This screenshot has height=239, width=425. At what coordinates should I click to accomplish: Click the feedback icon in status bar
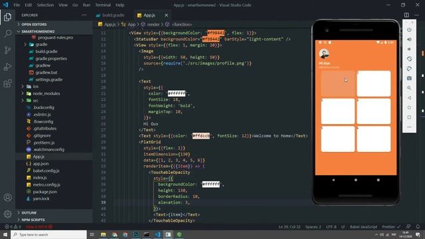(x=408, y=226)
